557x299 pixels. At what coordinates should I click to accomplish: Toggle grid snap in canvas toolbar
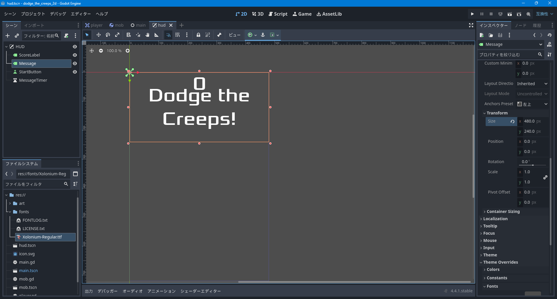(178, 35)
